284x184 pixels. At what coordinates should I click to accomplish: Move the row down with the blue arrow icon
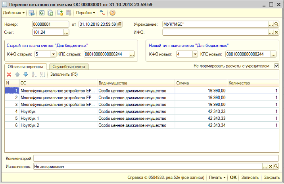[26, 75]
